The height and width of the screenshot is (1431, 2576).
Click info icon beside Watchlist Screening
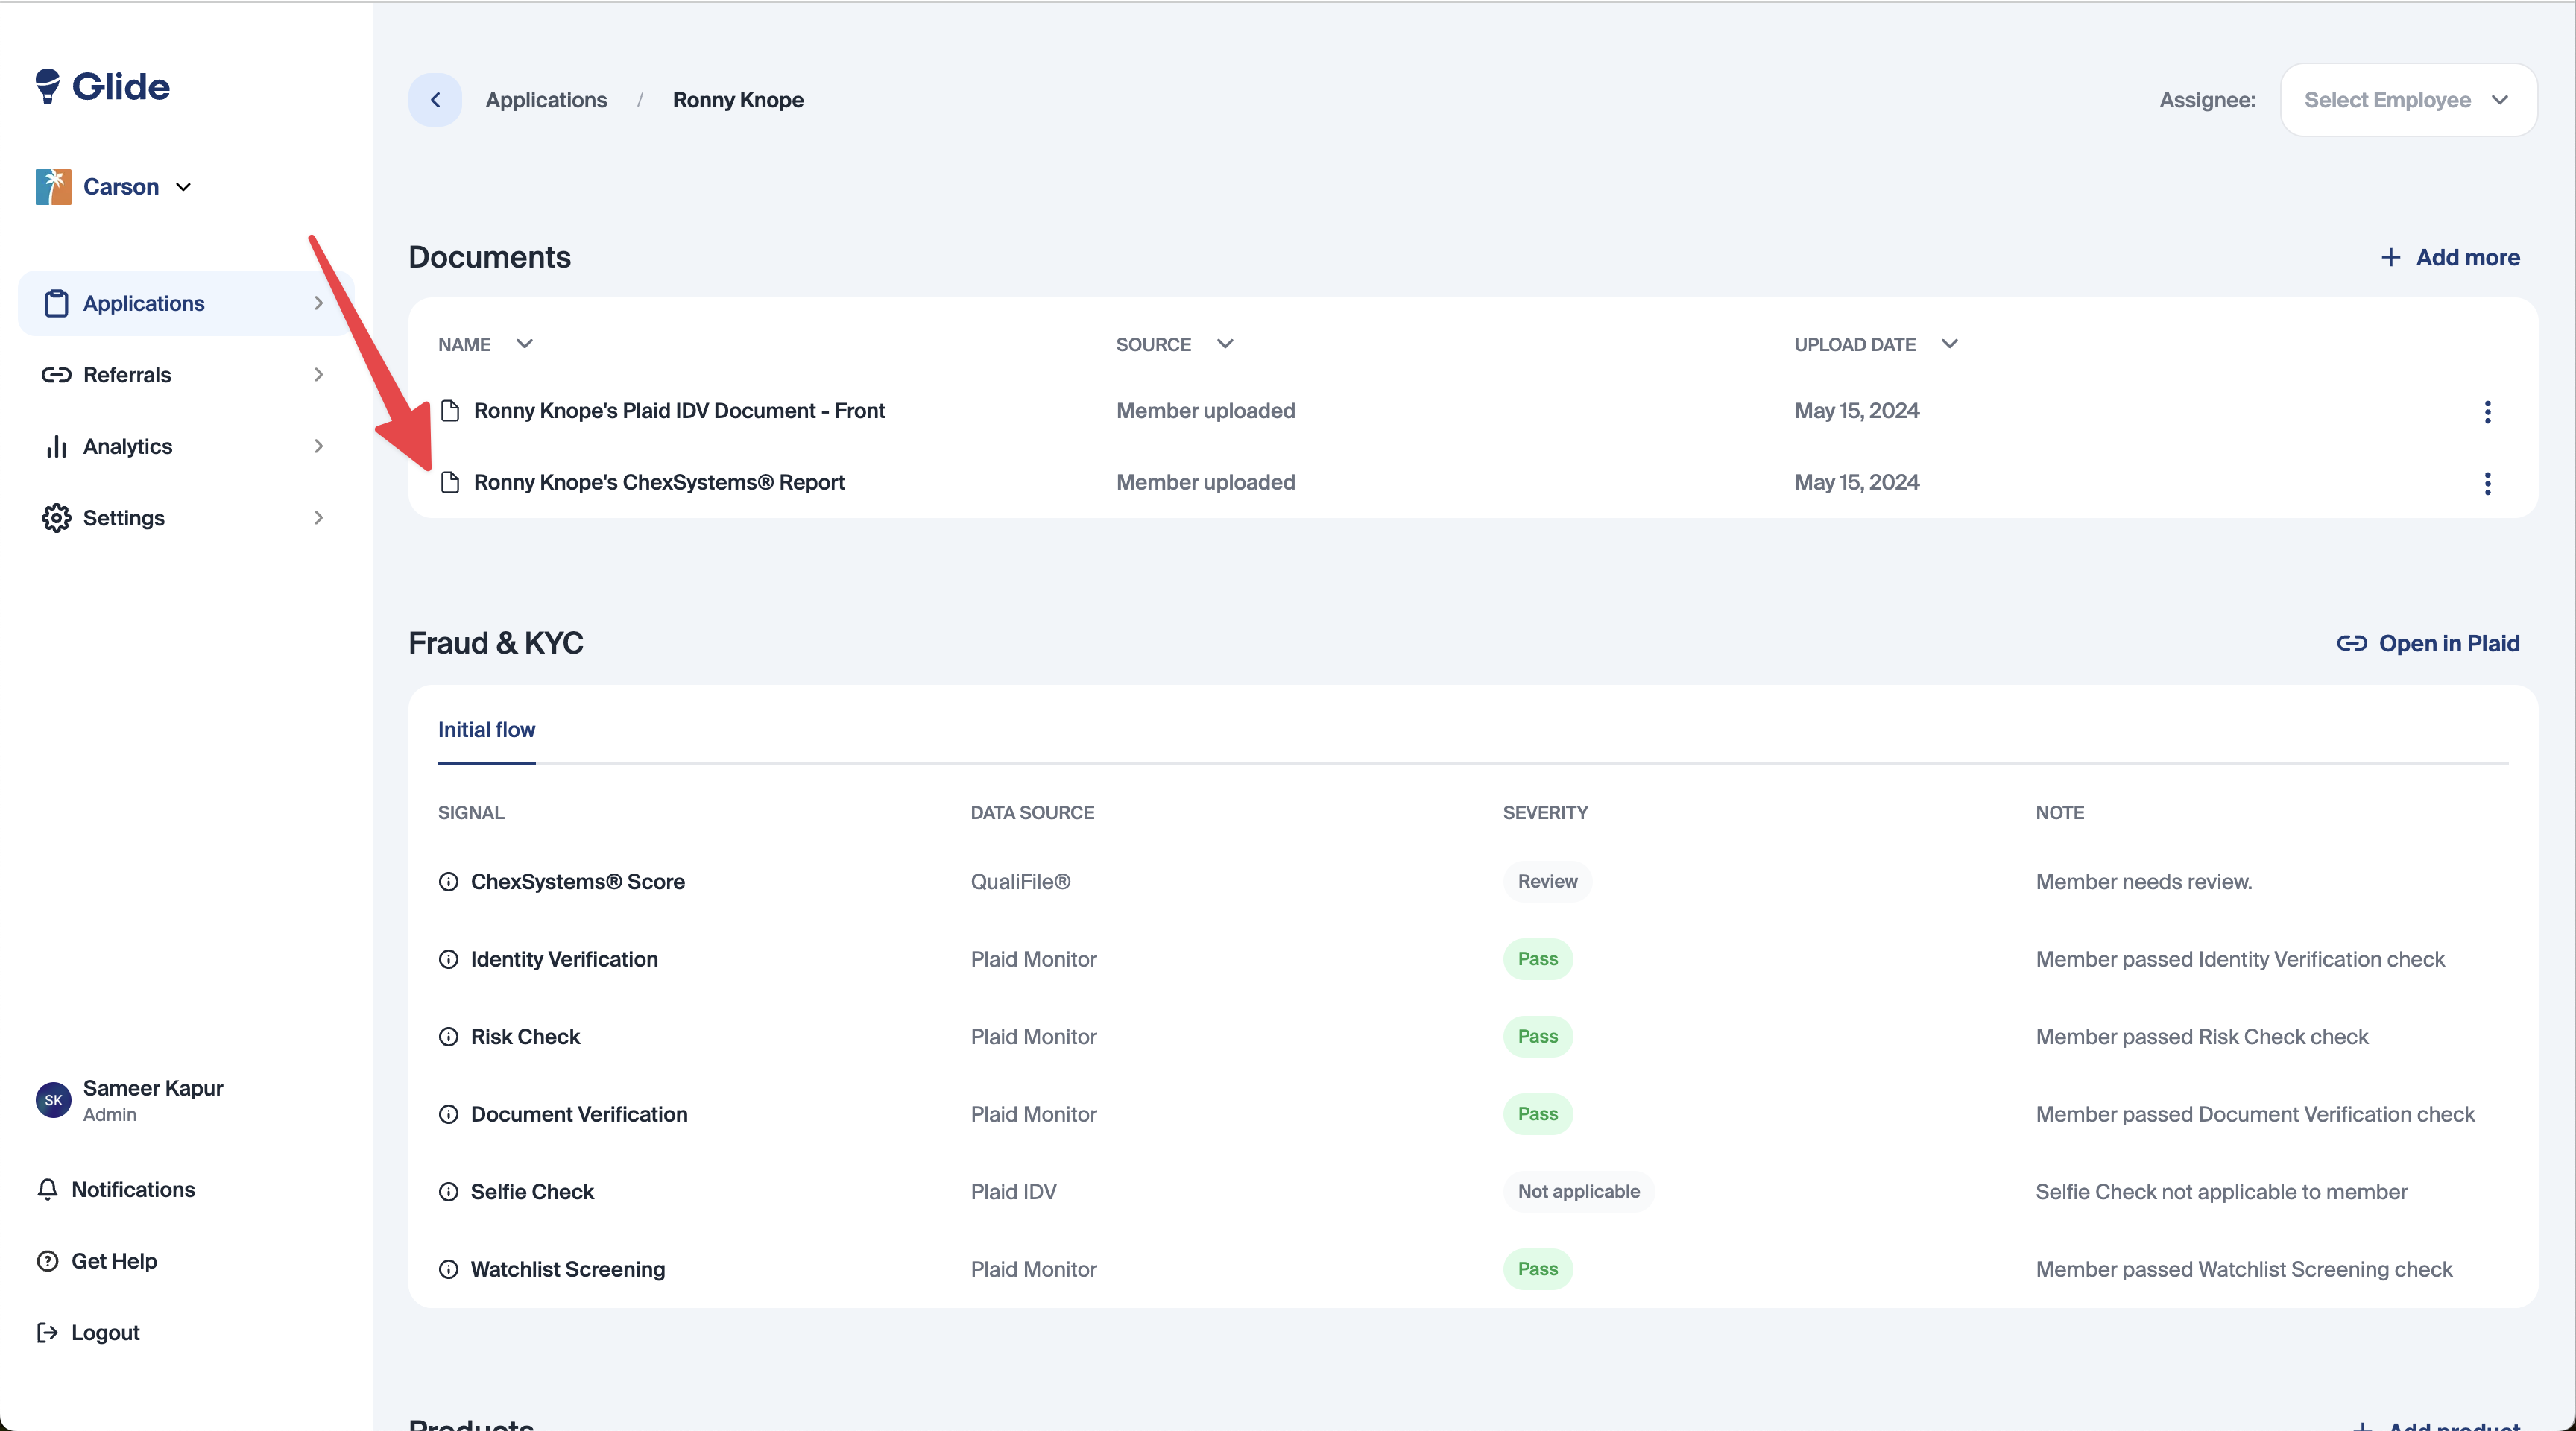pos(449,1270)
